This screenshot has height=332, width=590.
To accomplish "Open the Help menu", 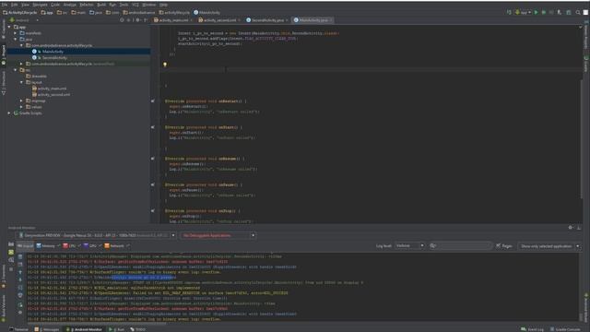I will [x=163, y=5].
